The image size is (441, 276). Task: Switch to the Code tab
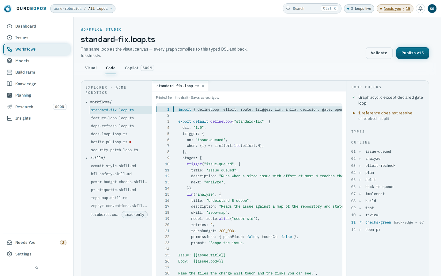pos(111,68)
